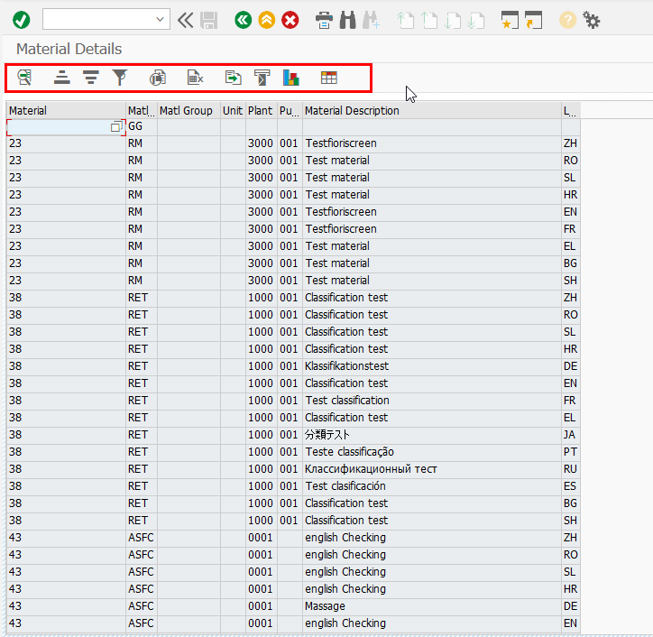This screenshot has height=637, width=653.
Task: Create new session window icon
Action: coord(510,20)
